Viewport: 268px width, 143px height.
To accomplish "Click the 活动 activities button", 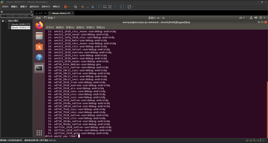I will 38,18.
